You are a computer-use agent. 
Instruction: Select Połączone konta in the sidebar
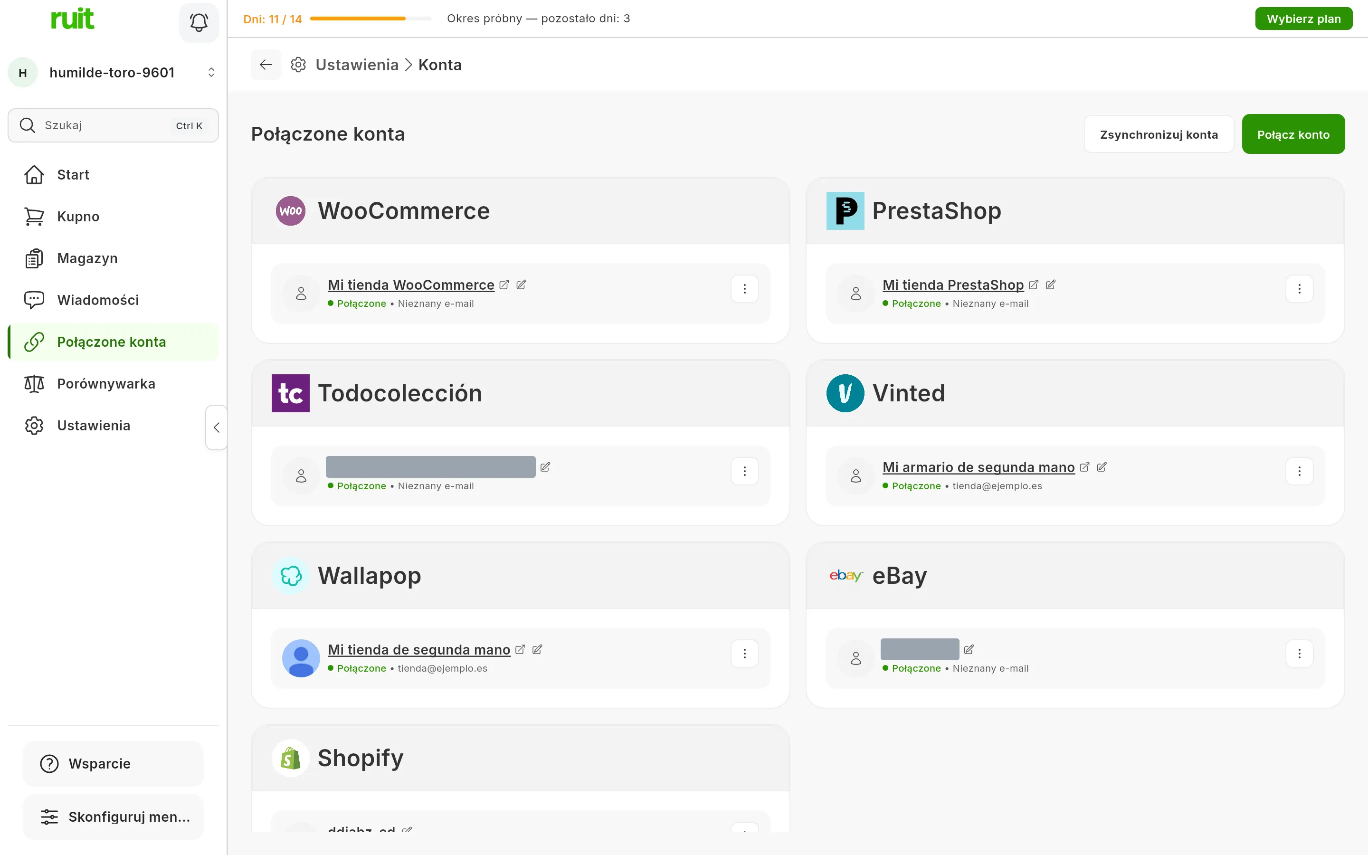[x=113, y=342]
